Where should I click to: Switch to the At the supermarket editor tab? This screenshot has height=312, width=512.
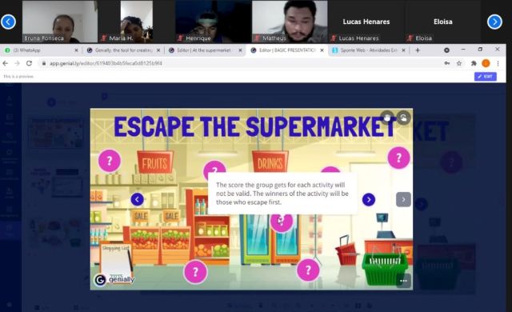(205, 50)
